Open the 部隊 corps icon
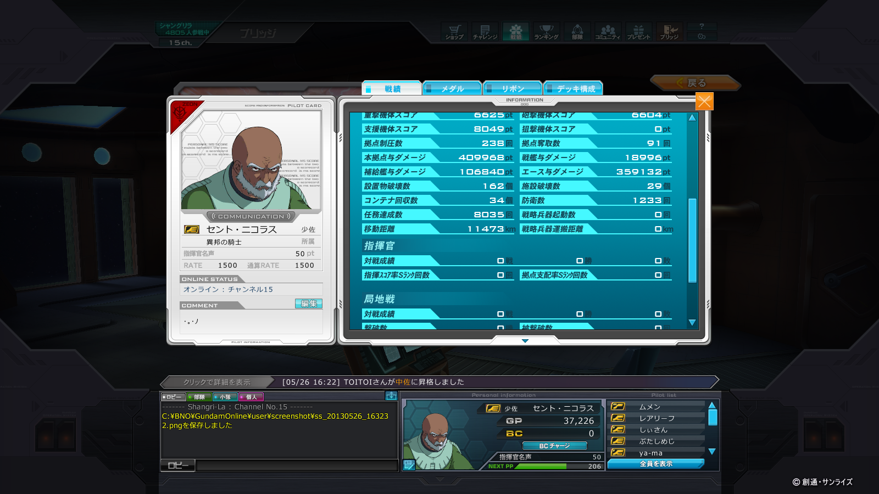 point(577,31)
